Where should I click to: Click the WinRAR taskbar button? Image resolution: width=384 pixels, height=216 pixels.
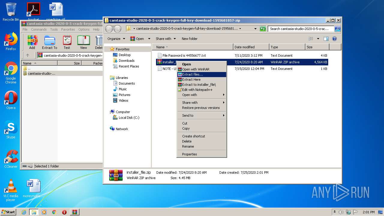point(75,212)
